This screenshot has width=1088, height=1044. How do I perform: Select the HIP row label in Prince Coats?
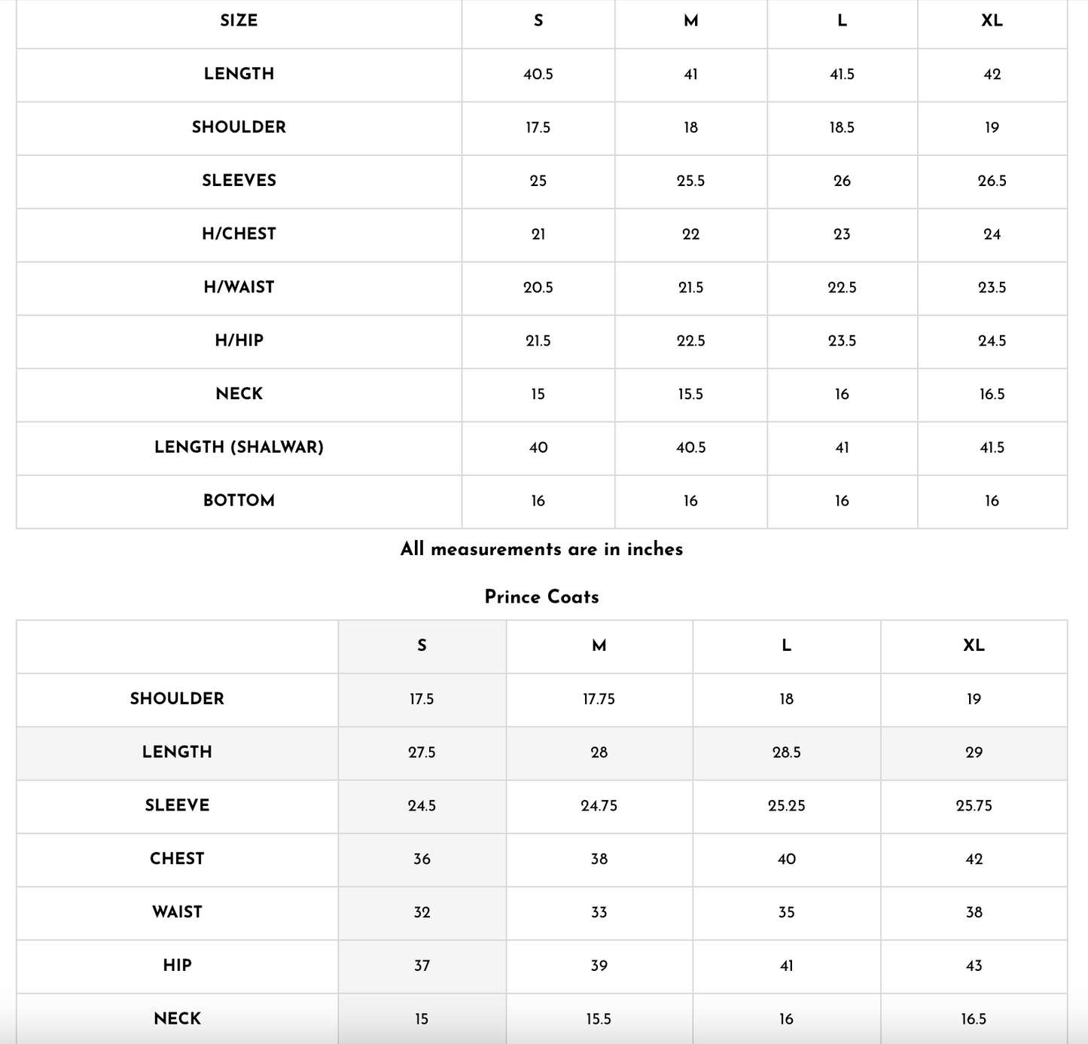177,966
